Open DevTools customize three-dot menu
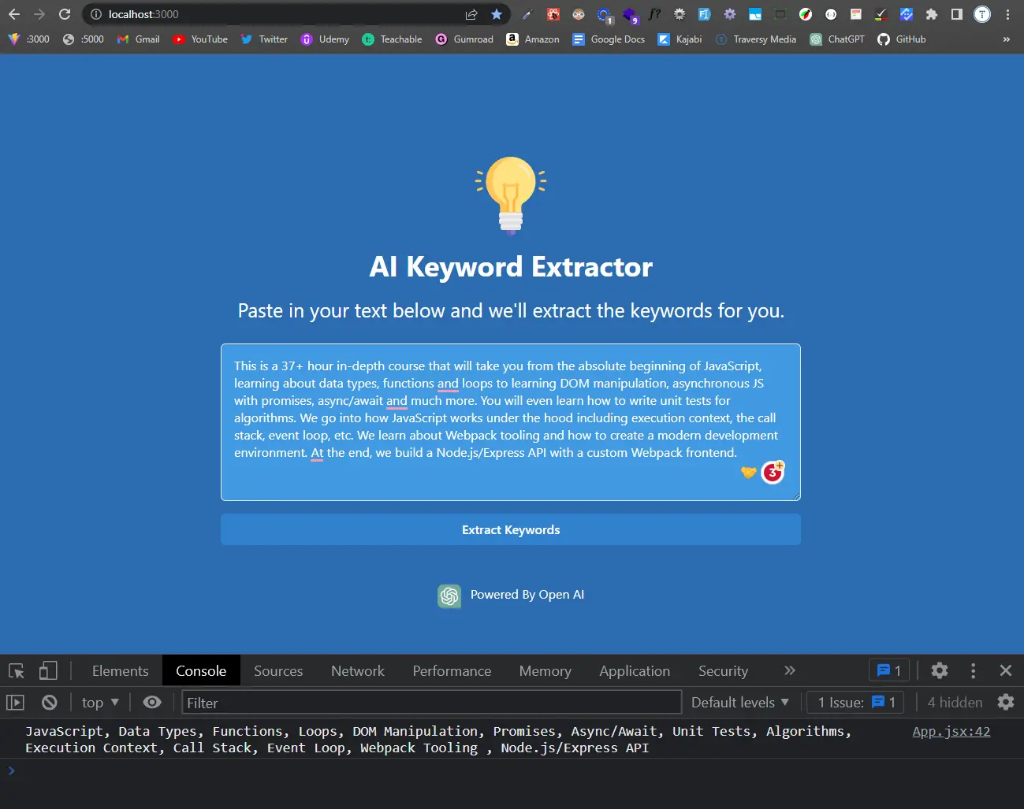The image size is (1024, 809). tap(974, 671)
